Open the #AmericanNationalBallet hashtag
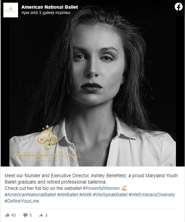This screenshot has width=185, height=222. [30, 195]
